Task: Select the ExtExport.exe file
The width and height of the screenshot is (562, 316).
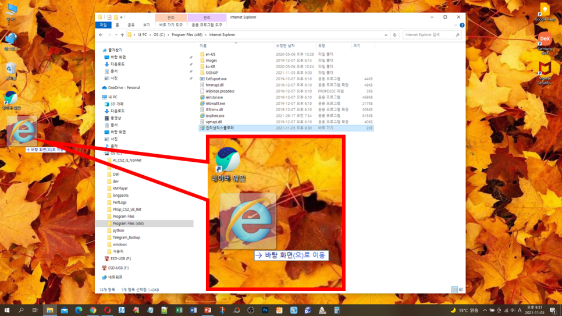Action: click(x=216, y=79)
